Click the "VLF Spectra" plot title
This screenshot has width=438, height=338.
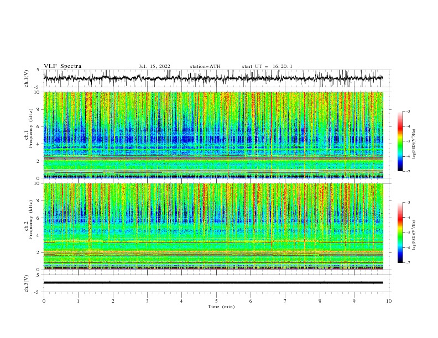point(62,66)
